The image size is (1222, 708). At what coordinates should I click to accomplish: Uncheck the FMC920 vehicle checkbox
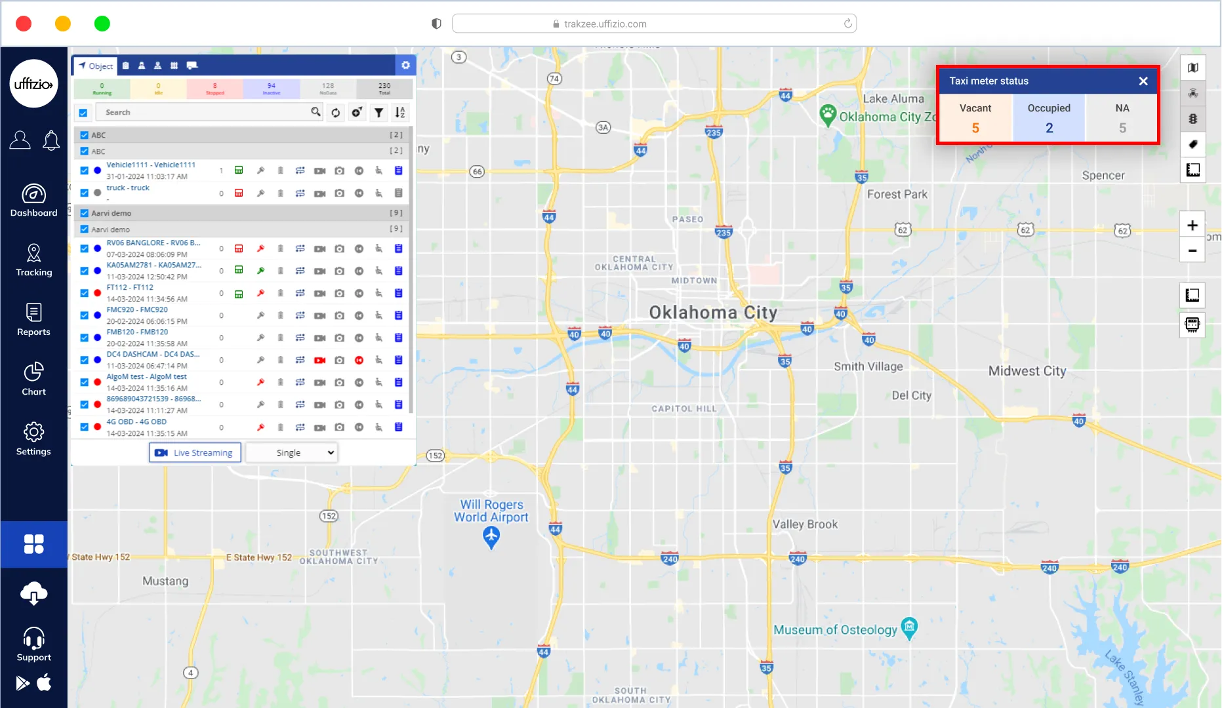coord(84,315)
